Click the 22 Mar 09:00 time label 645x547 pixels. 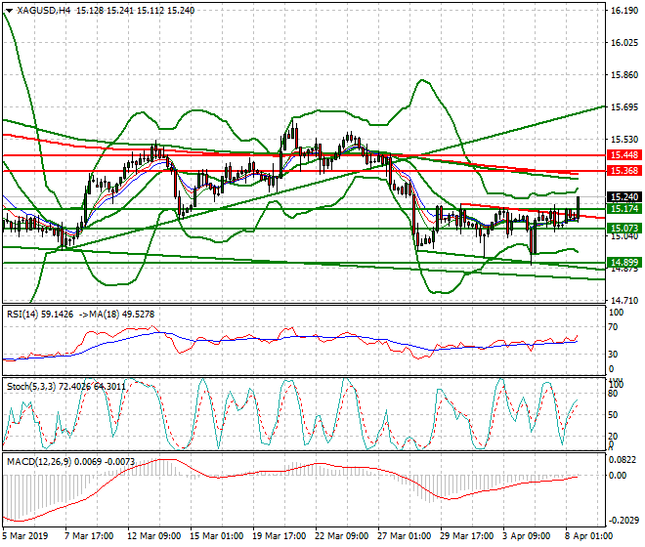click(342, 536)
